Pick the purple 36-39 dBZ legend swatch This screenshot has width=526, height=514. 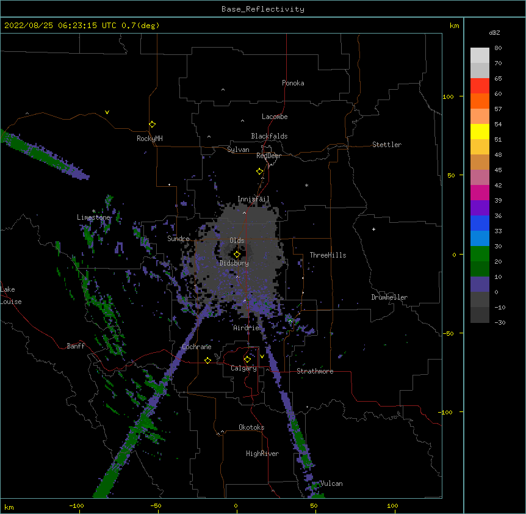[x=480, y=208]
